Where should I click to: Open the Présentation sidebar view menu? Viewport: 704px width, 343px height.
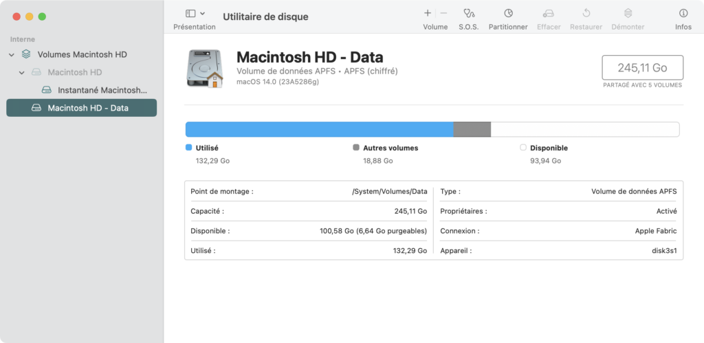click(x=195, y=20)
